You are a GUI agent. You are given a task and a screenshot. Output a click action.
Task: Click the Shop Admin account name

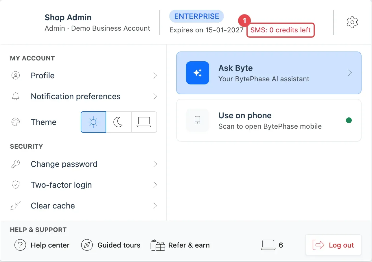pyautogui.click(x=68, y=17)
